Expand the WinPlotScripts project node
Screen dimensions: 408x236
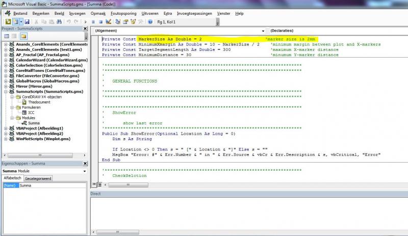[x=6, y=139]
